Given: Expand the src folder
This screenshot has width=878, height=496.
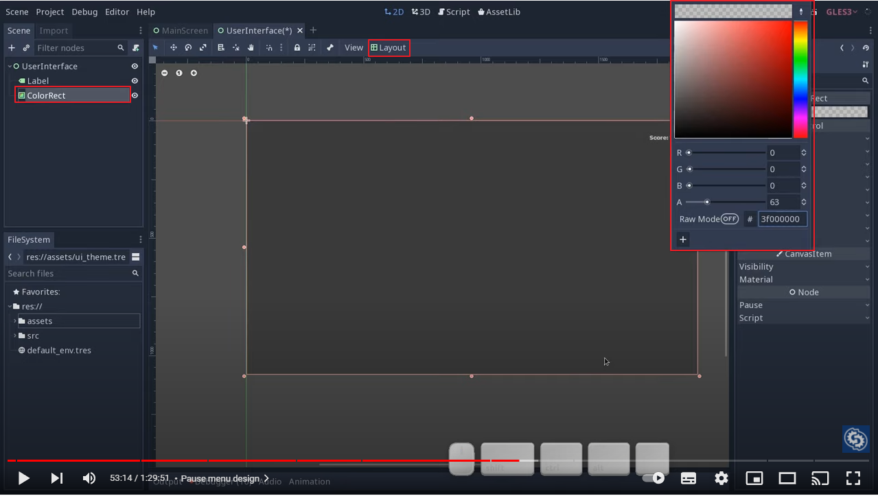Looking at the screenshot, I should click(14, 335).
